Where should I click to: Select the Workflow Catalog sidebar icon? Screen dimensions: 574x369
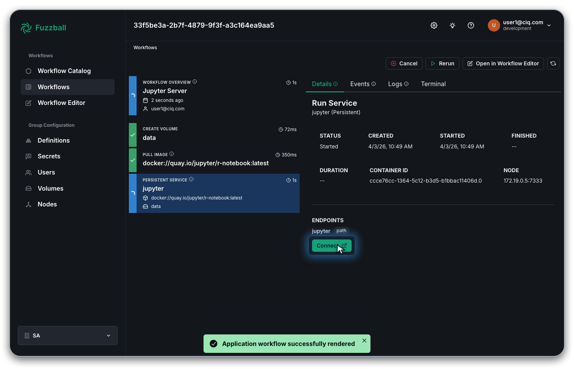point(28,71)
